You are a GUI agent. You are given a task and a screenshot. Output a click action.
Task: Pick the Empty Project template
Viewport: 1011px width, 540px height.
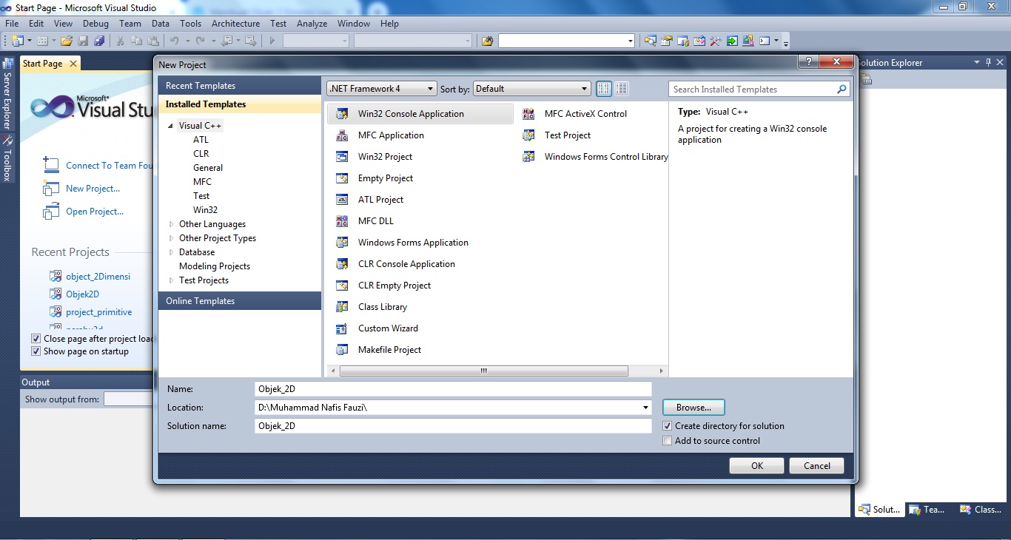385,178
